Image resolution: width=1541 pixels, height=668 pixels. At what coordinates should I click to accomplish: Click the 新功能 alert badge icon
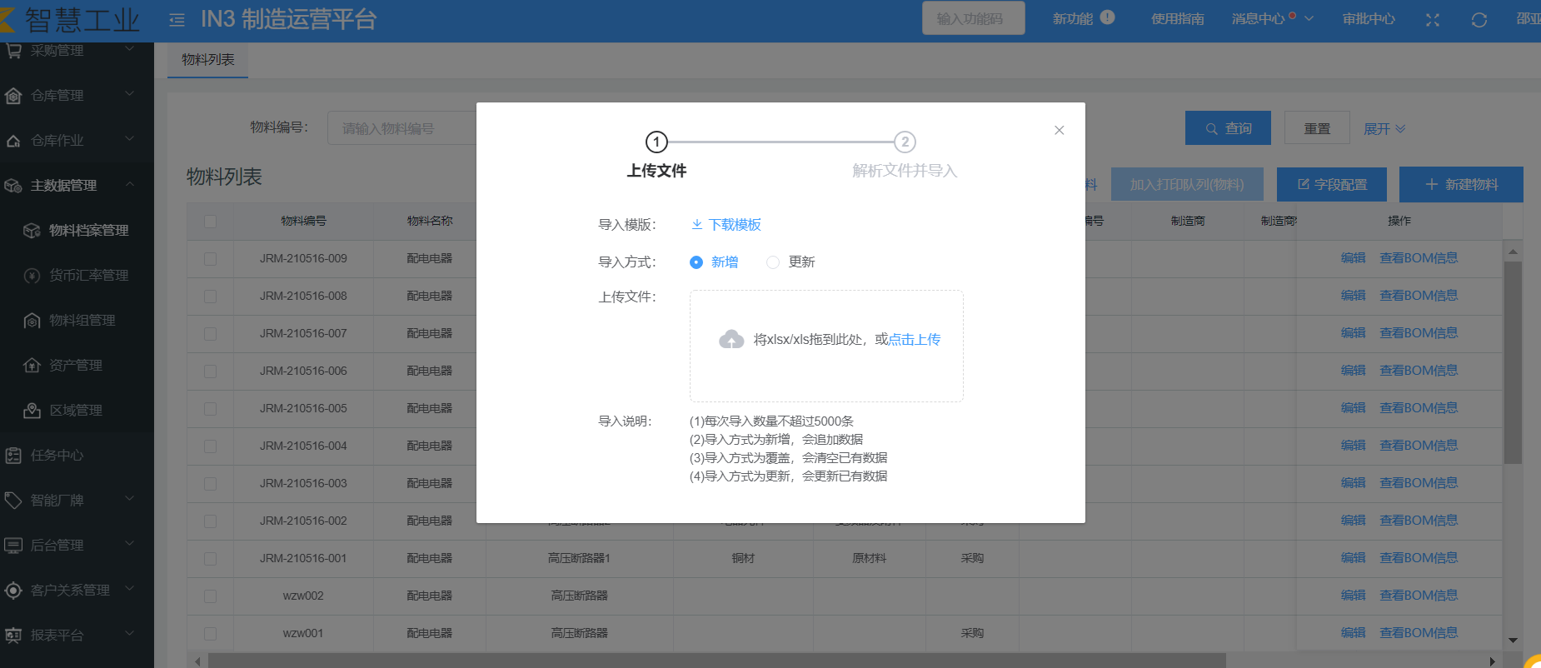[1107, 17]
